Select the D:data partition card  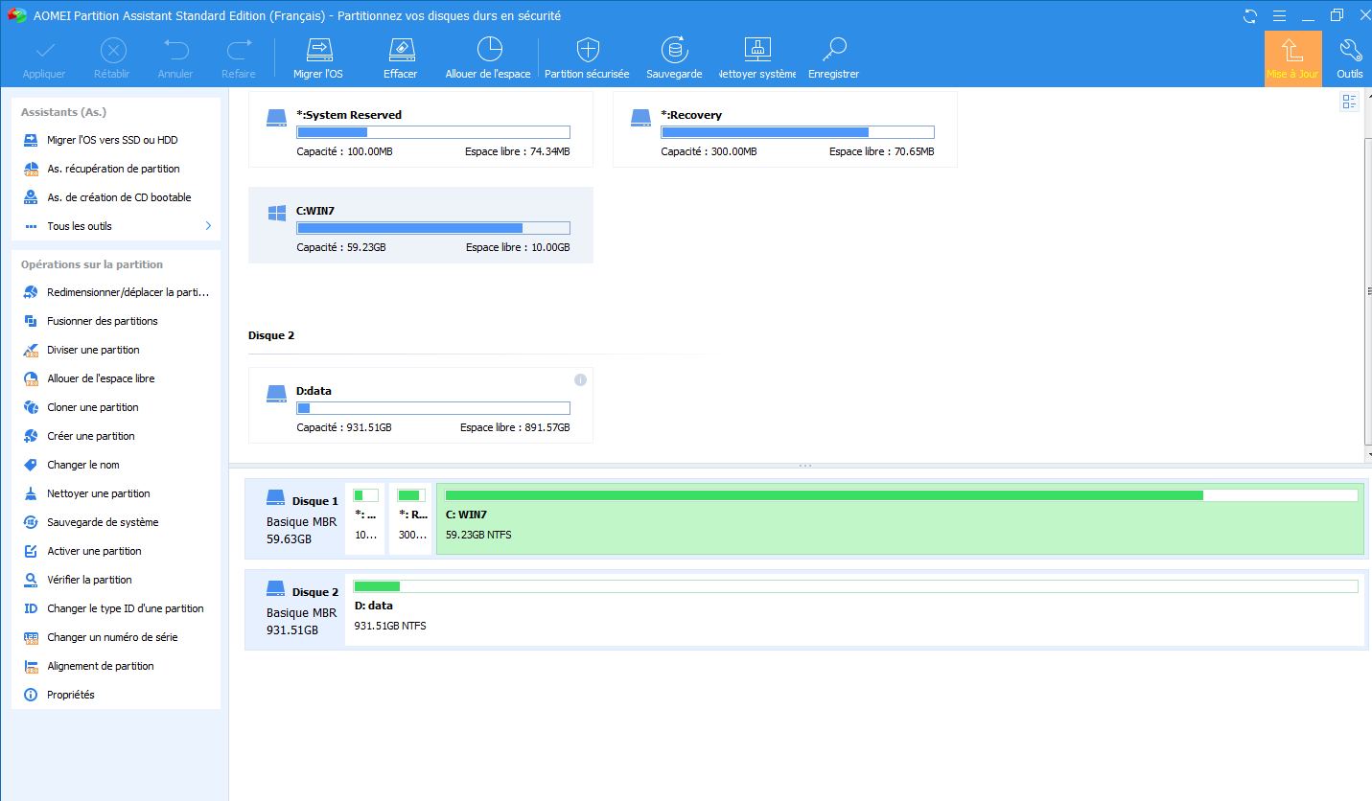[x=420, y=405]
